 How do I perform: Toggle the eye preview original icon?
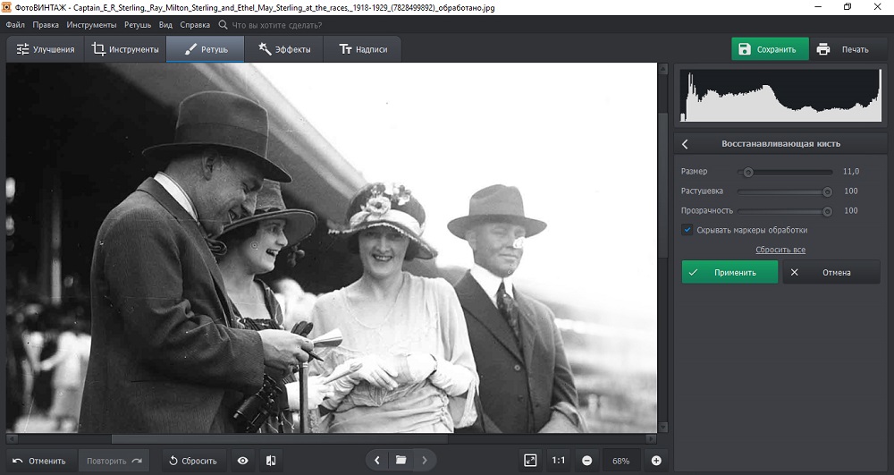pos(242,460)
